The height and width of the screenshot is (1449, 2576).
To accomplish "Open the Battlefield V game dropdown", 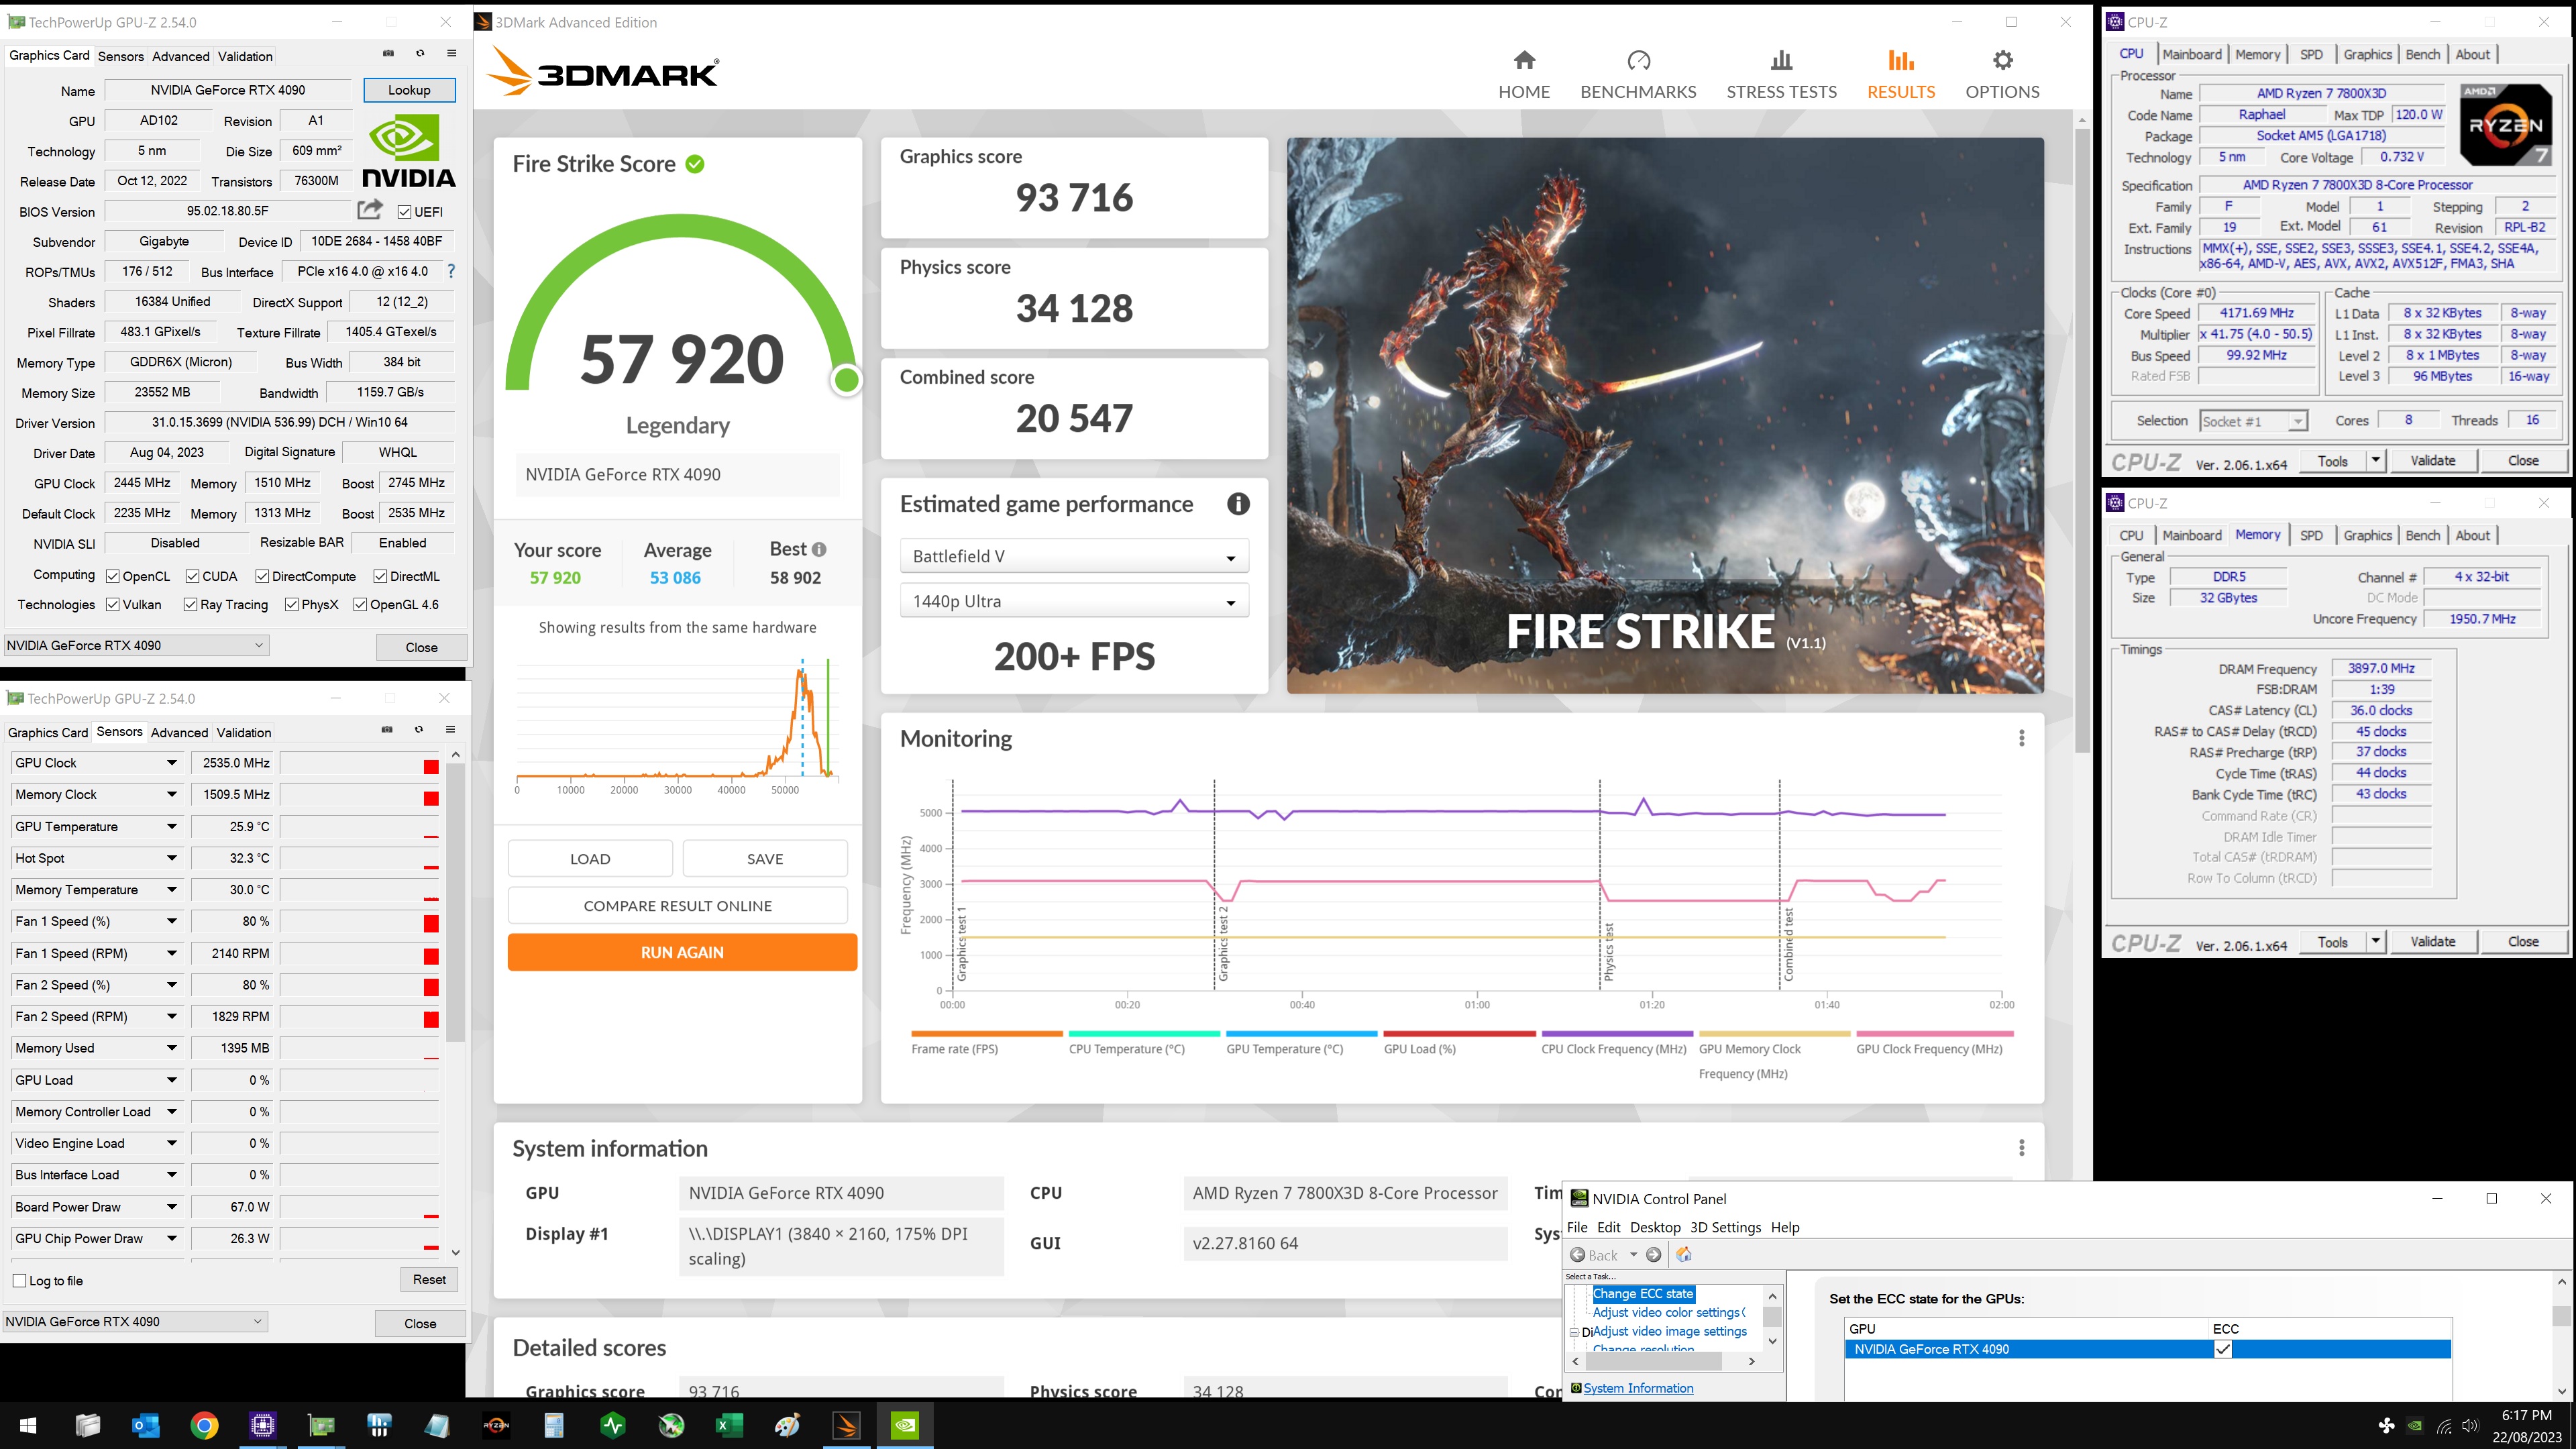I will point(1074,556).
